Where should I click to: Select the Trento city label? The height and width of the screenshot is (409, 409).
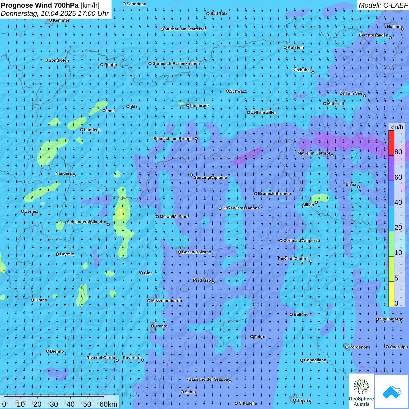click(161, 326)
